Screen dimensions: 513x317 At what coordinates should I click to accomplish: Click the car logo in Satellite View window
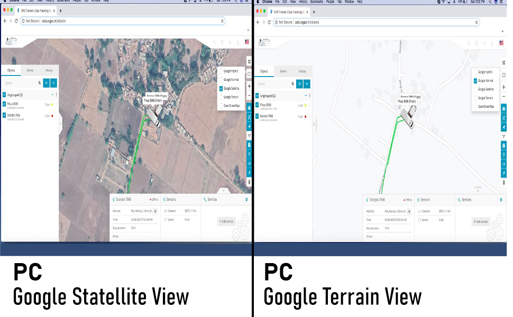point(11,42)
